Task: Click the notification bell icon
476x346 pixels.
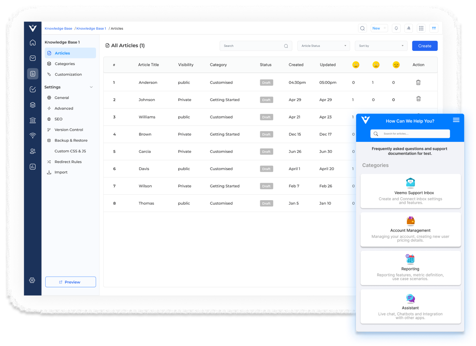Action: (396, 28)
